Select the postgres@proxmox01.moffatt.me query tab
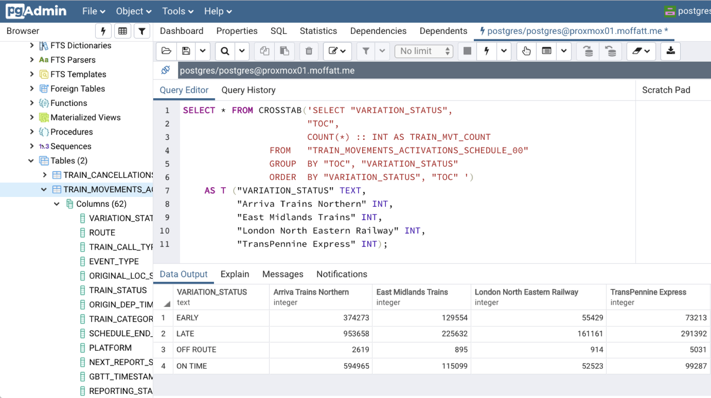This screenshot has width=711, height=398. [x=574, y=31]
